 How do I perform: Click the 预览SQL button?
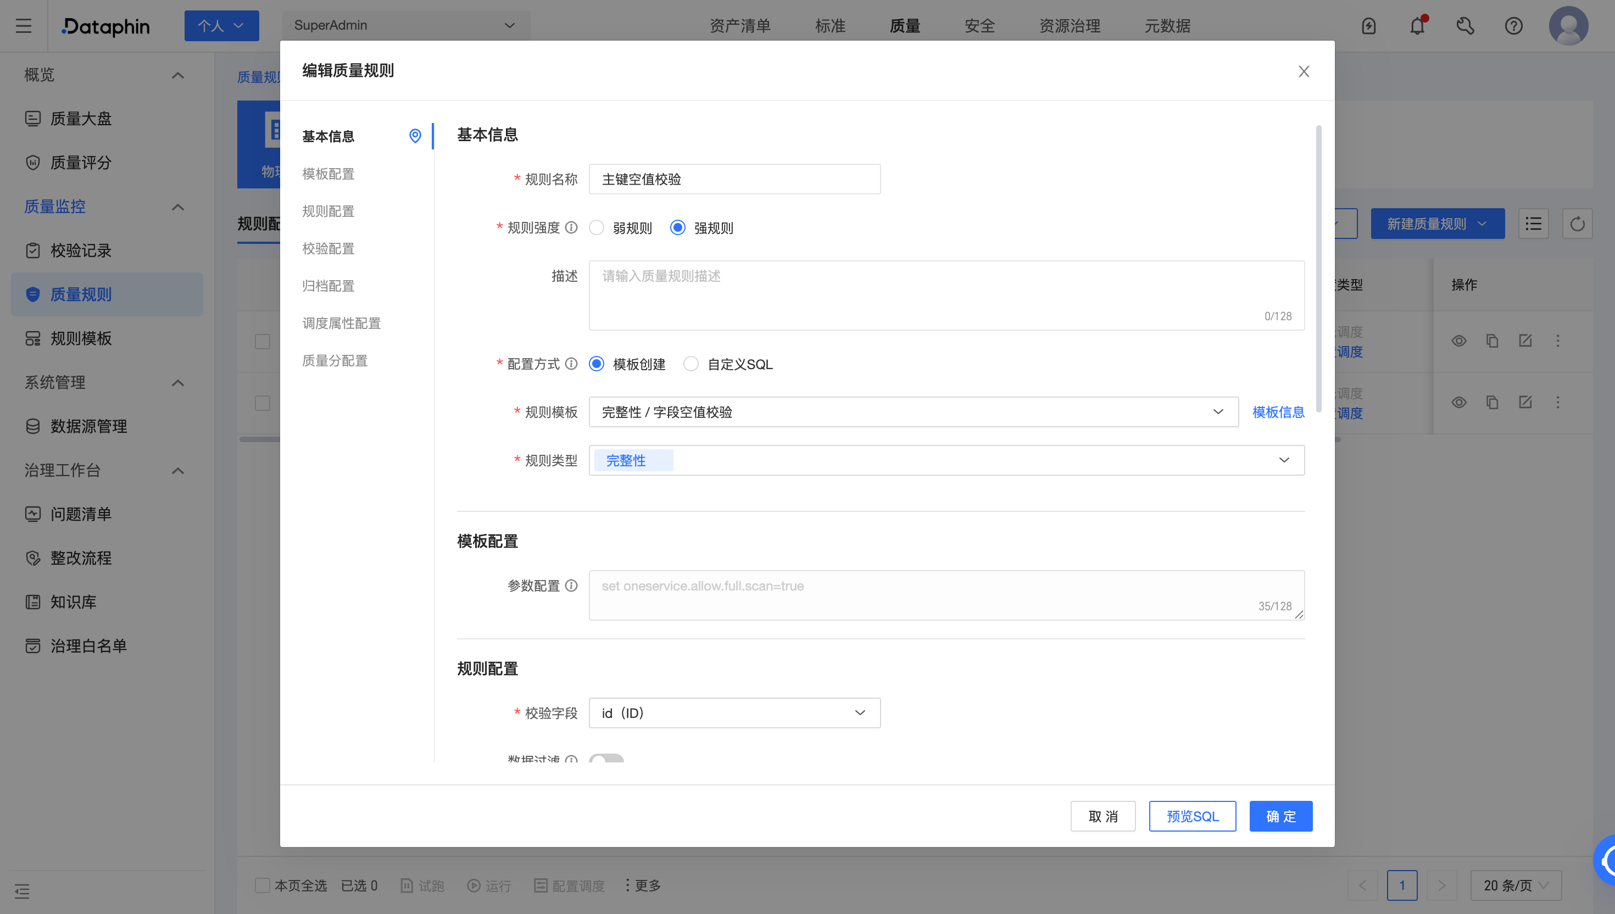click(x=1192, y=816)
